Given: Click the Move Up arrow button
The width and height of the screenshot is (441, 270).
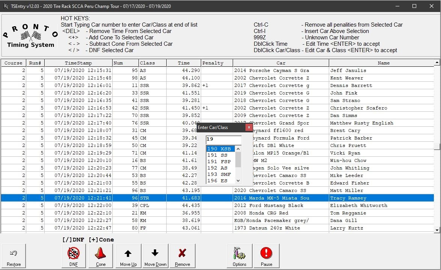Looking at the screenshot, I should (x=128, y=256).
